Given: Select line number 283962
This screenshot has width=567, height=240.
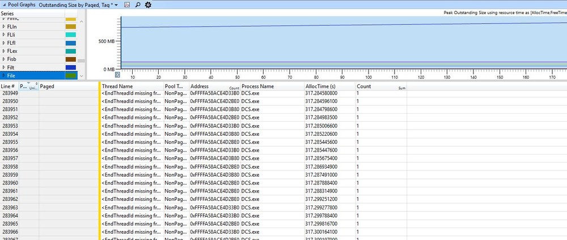Looking at the screenshot, I should pyautogui.click(x=10, y=199).
